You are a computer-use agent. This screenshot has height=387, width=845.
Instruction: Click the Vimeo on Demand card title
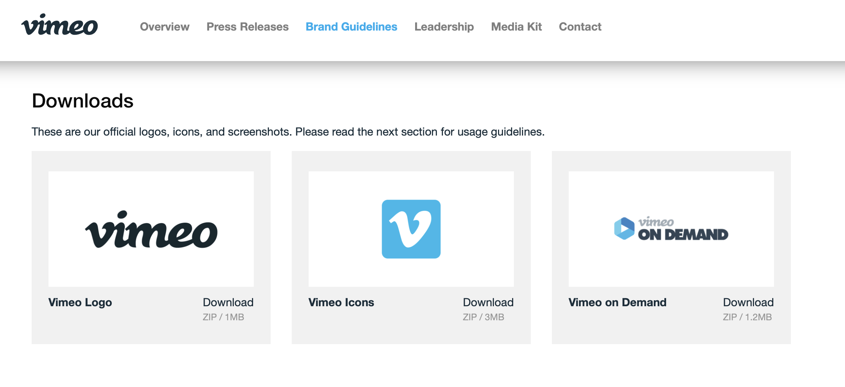tap(617, 302)
